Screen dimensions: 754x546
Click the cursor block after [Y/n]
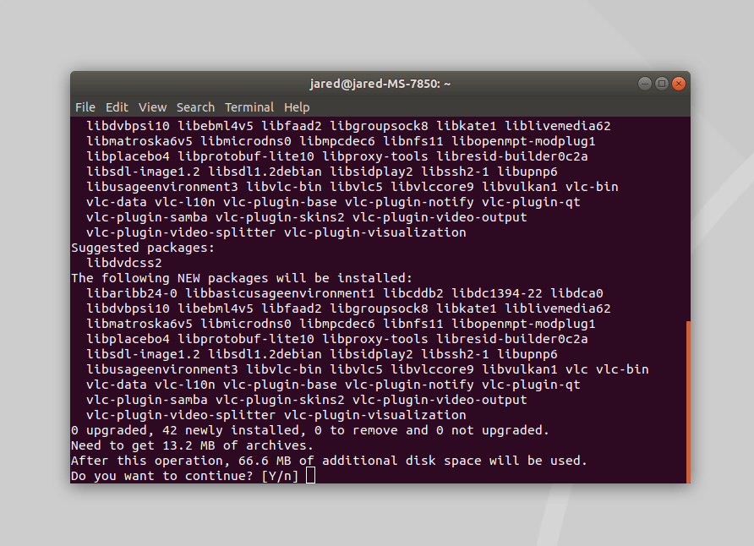coord(310,475)
